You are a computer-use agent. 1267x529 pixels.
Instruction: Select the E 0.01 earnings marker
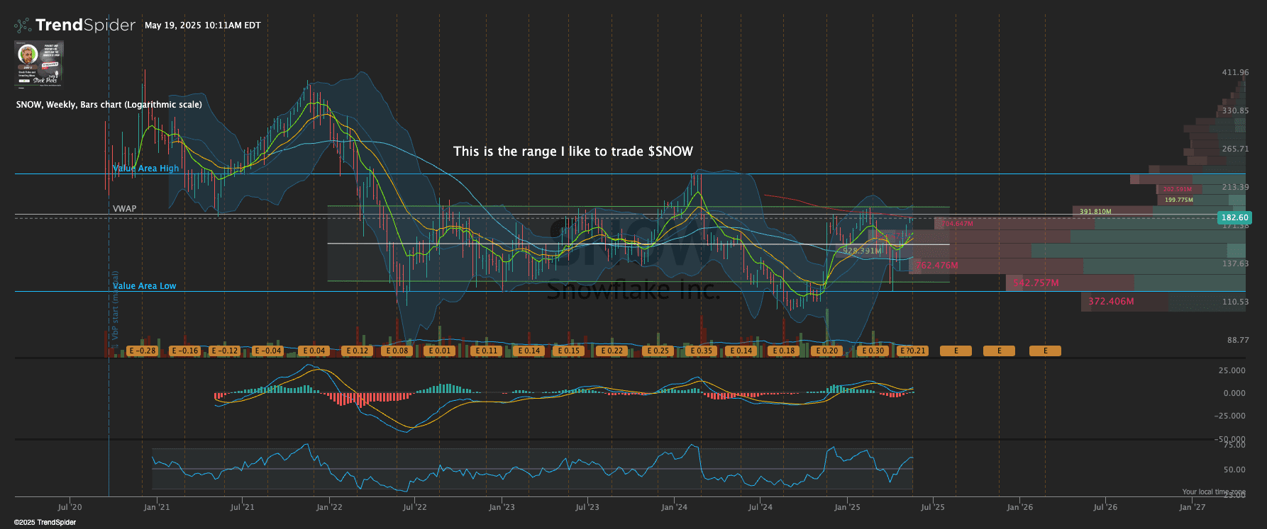(439, 351)
